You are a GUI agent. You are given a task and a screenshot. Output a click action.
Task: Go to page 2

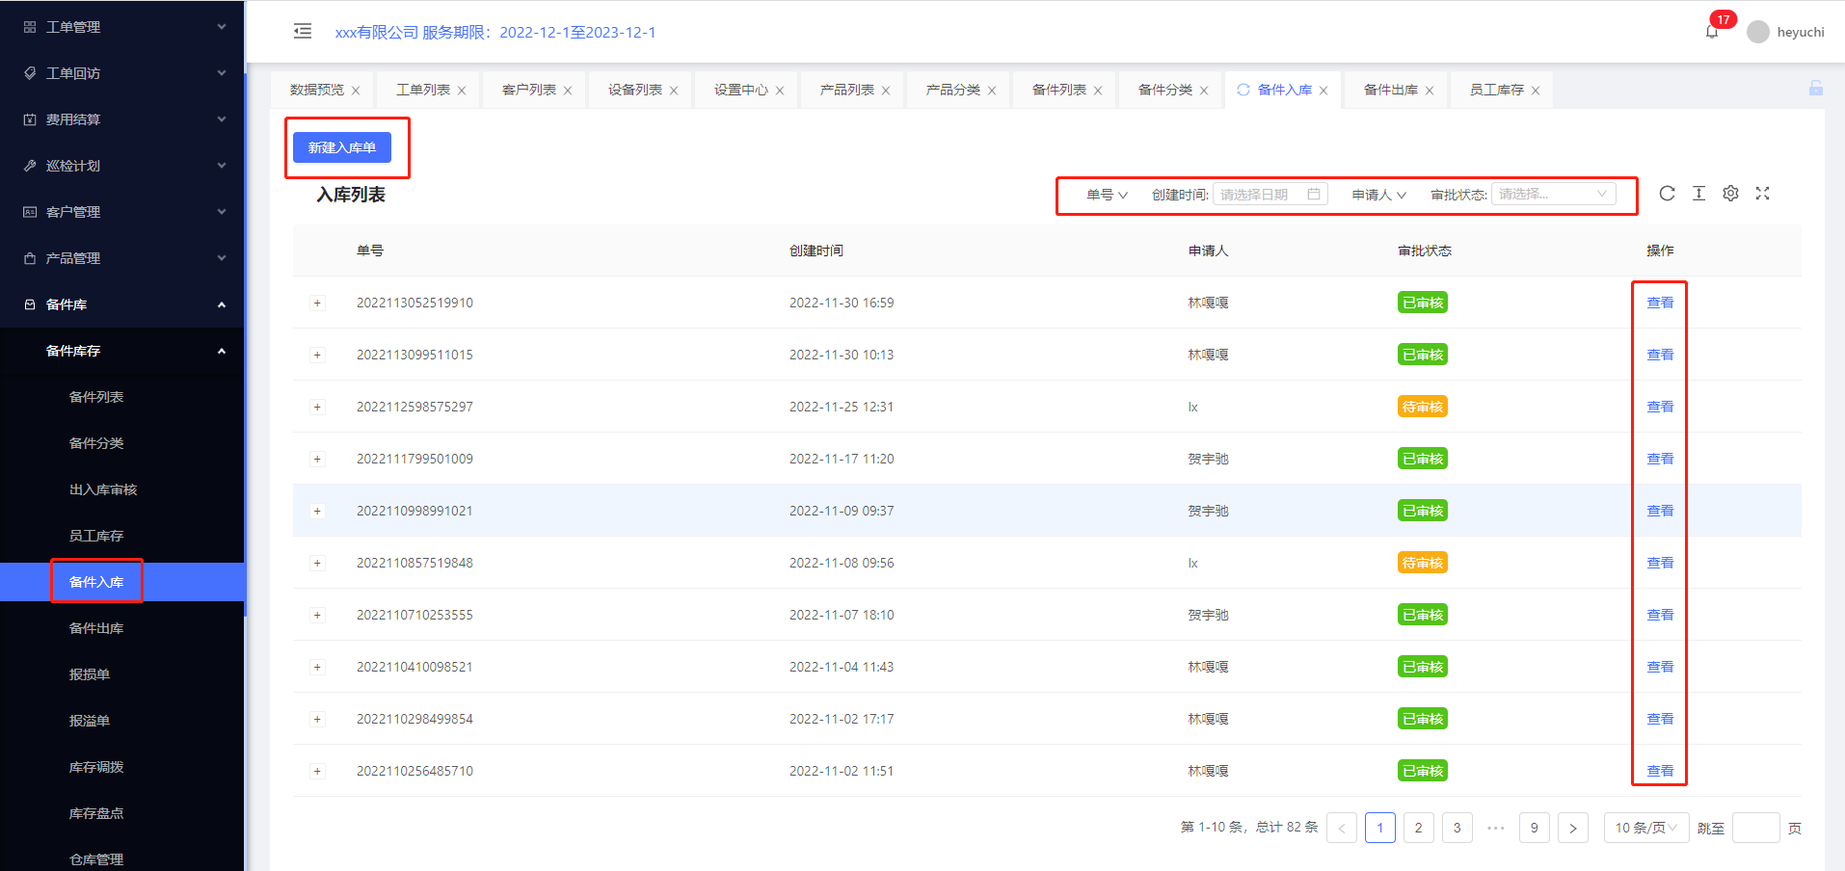point(1419,828)
